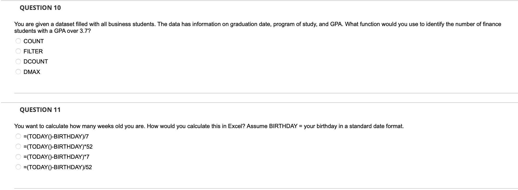This screenshot has height=190, width=518.
Task: Choose radio for =(TODAY()-BIRTHDAY)*52
Action: coord(18,147)
